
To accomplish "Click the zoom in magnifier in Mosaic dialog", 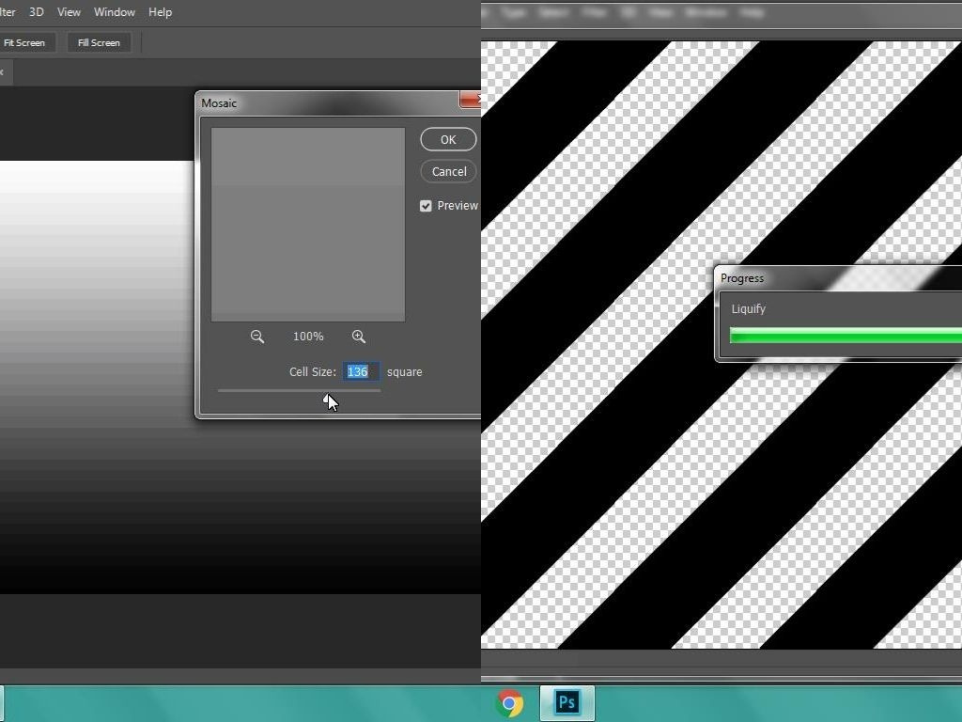I will pyautogui.click(x=358, y=337).
